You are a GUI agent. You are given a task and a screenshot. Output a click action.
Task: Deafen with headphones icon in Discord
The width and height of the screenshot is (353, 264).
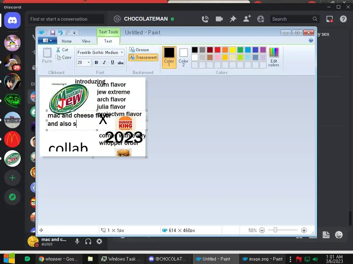tap(88, 242)
